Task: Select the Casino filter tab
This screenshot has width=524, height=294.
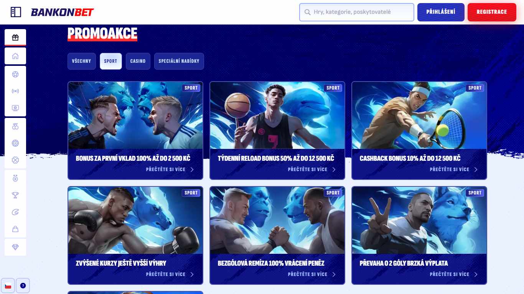Action: [138, 61]
